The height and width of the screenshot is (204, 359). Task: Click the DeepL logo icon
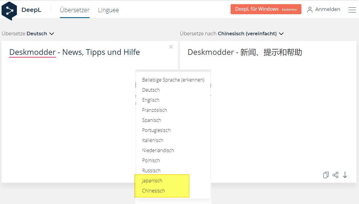(x=9, y=11)
